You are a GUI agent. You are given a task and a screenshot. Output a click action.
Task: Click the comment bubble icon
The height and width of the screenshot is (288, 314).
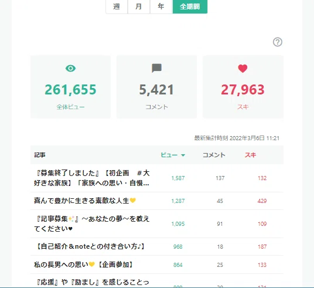click(156, 68)
